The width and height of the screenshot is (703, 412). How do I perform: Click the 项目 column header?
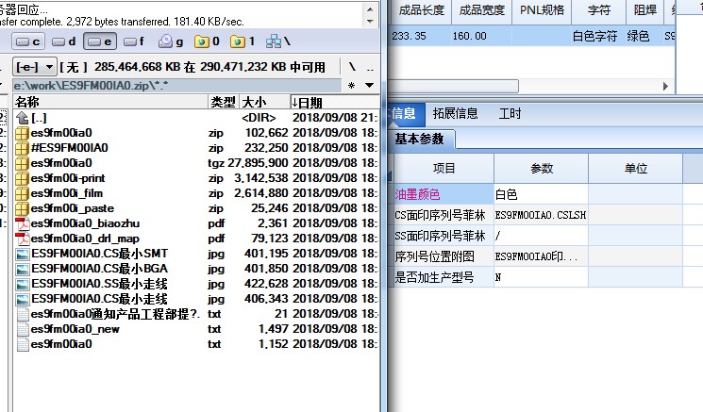pos(444,169)
